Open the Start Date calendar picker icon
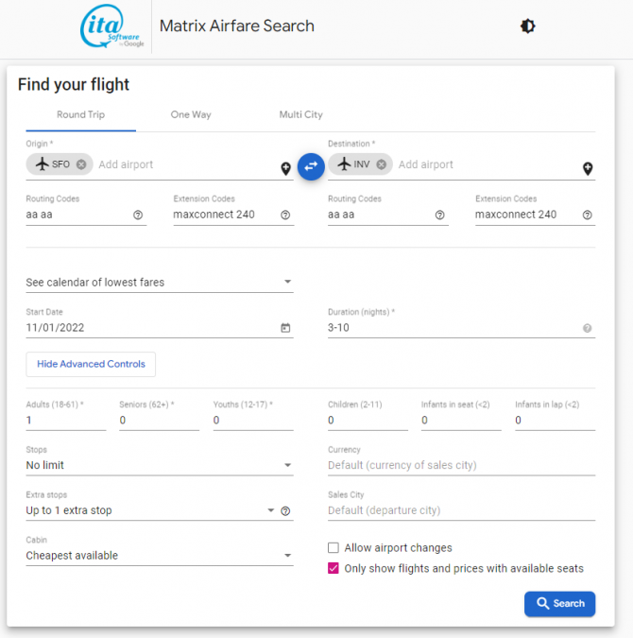 tap(285, 328)
